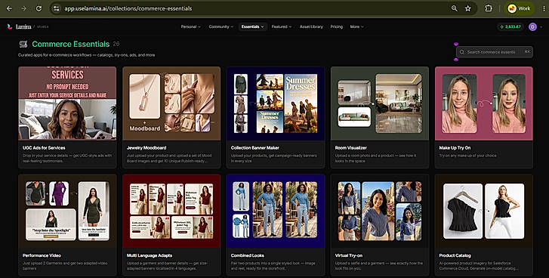This screenshot has height=278, width=549.
Task: Open the UGC Ads for Services thumbnail
Action: tap(67, 103)
